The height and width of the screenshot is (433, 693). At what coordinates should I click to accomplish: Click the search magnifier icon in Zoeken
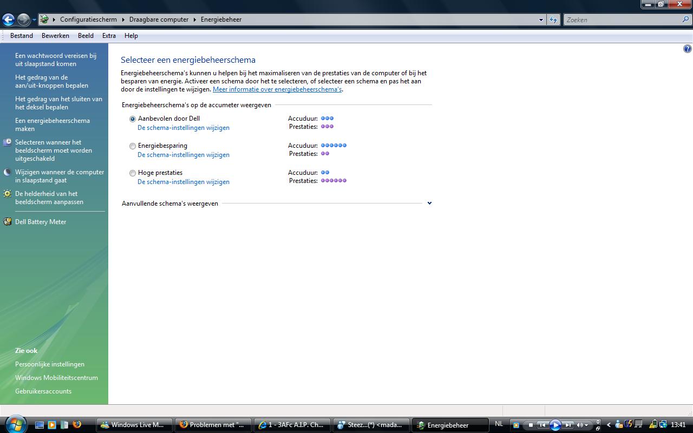686,19
